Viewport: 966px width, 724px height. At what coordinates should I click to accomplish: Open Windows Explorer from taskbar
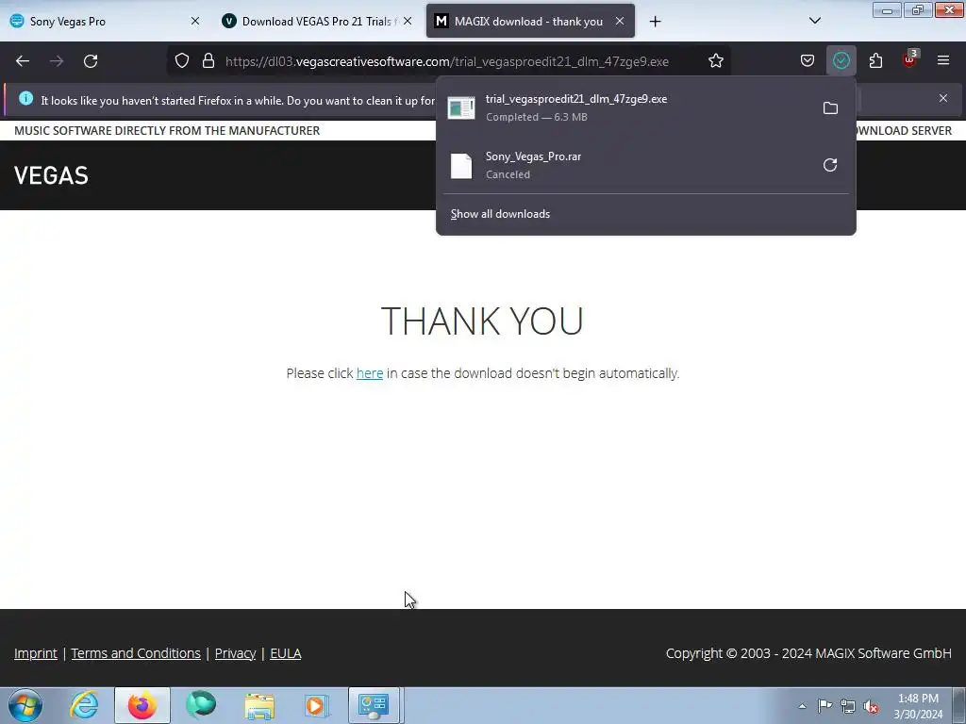pyautogui.click(x=259, y=705)
